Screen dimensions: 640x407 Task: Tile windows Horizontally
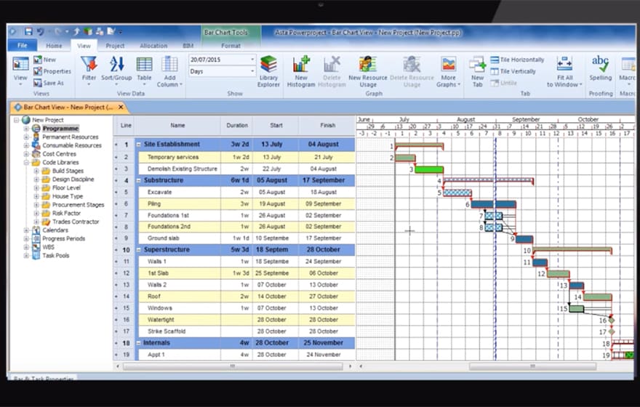518,60
